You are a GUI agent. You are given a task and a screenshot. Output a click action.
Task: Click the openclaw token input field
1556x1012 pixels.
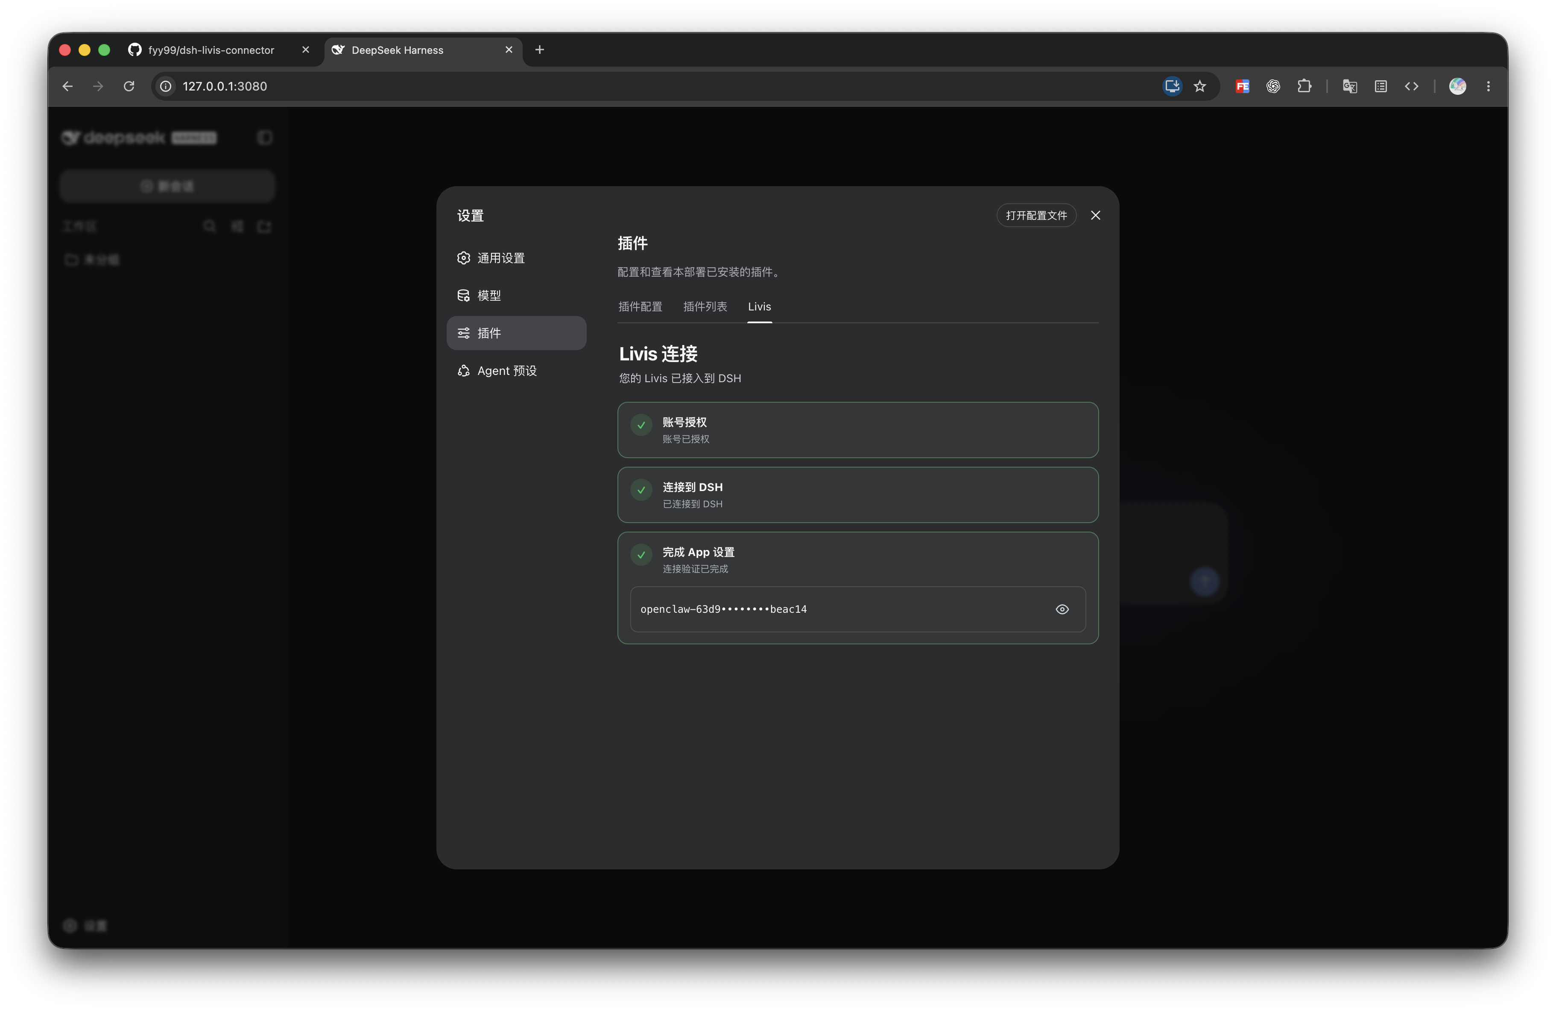tap(857, 609)
